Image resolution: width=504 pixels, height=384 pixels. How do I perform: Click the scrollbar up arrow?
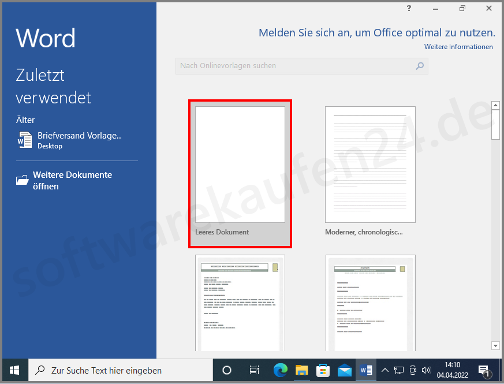click(x=495, y=105)
